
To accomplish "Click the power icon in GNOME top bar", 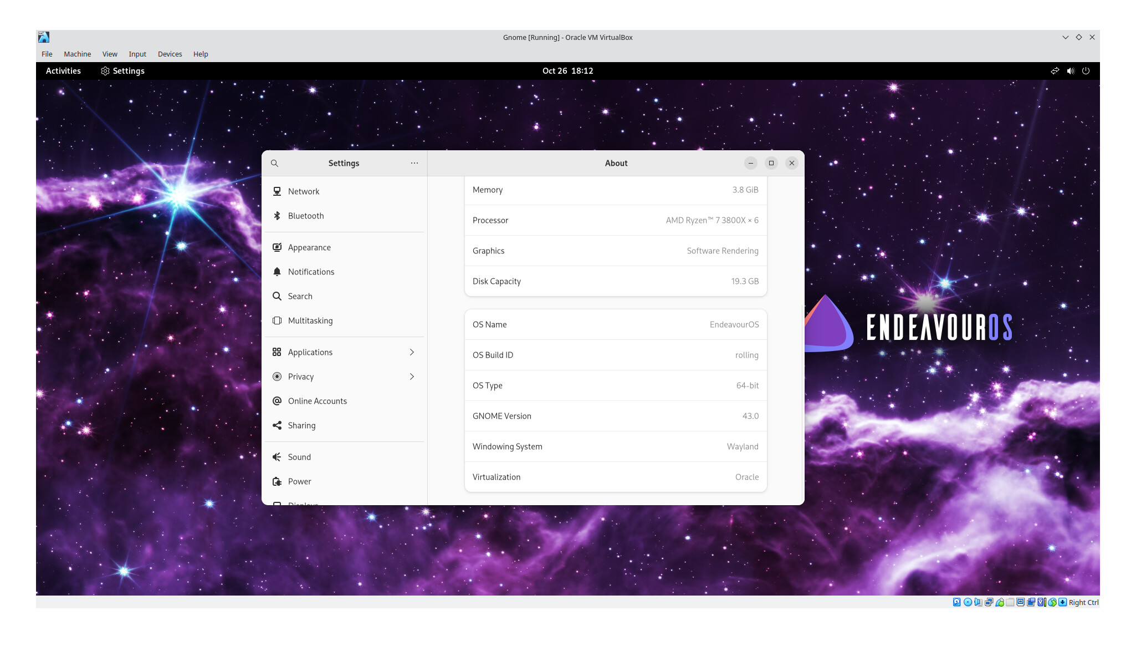I will pos(1086,71).
